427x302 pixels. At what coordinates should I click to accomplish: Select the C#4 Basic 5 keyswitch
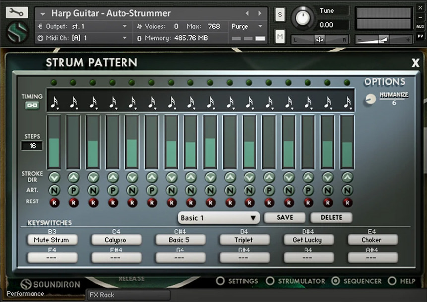181,240
